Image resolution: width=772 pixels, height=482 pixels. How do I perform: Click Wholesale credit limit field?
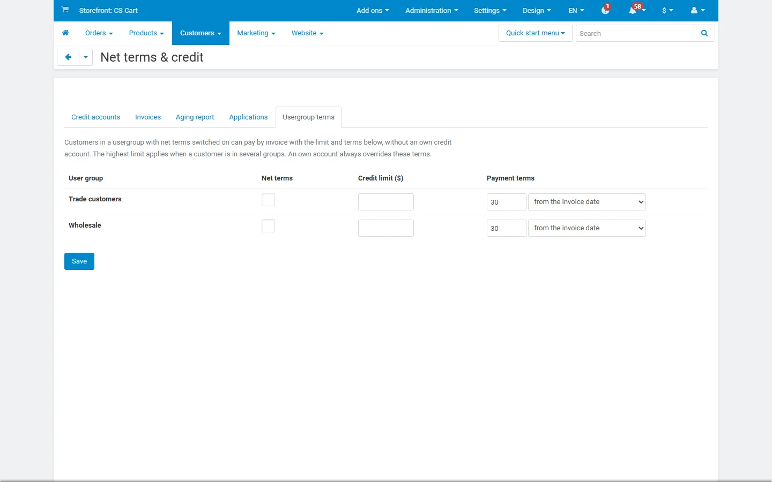pyautogui.click(x=386, y=228)
